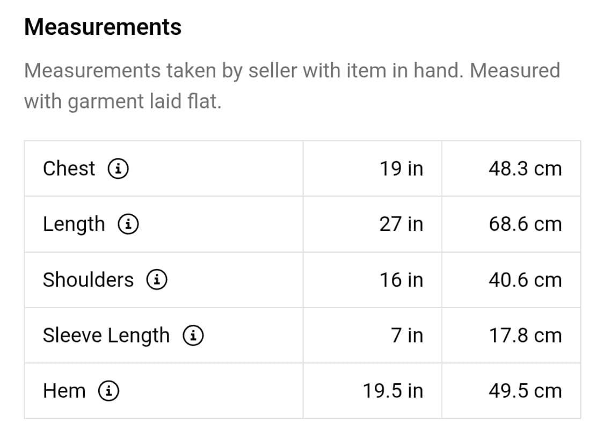Click the 19.5 in hem value
Image resolution: width=604 pixels, height=444 pixels.
point(393,391)
